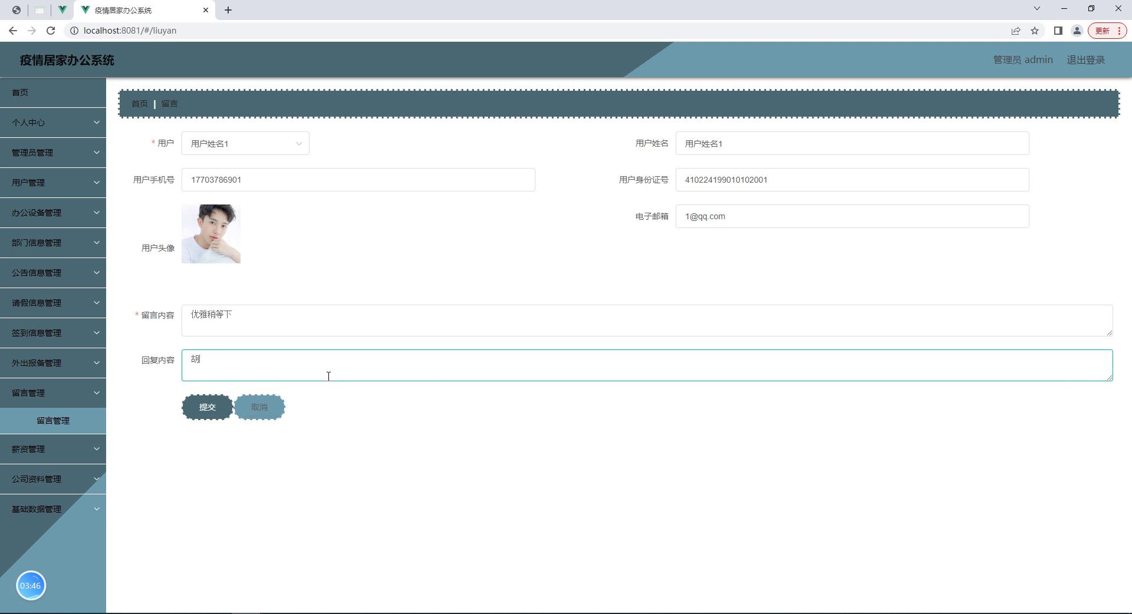This screenshot has width=1132, height=614.
Task: Click the 首页 breadcrumb link
Action: pyautogui.click(x=140, y=104)
